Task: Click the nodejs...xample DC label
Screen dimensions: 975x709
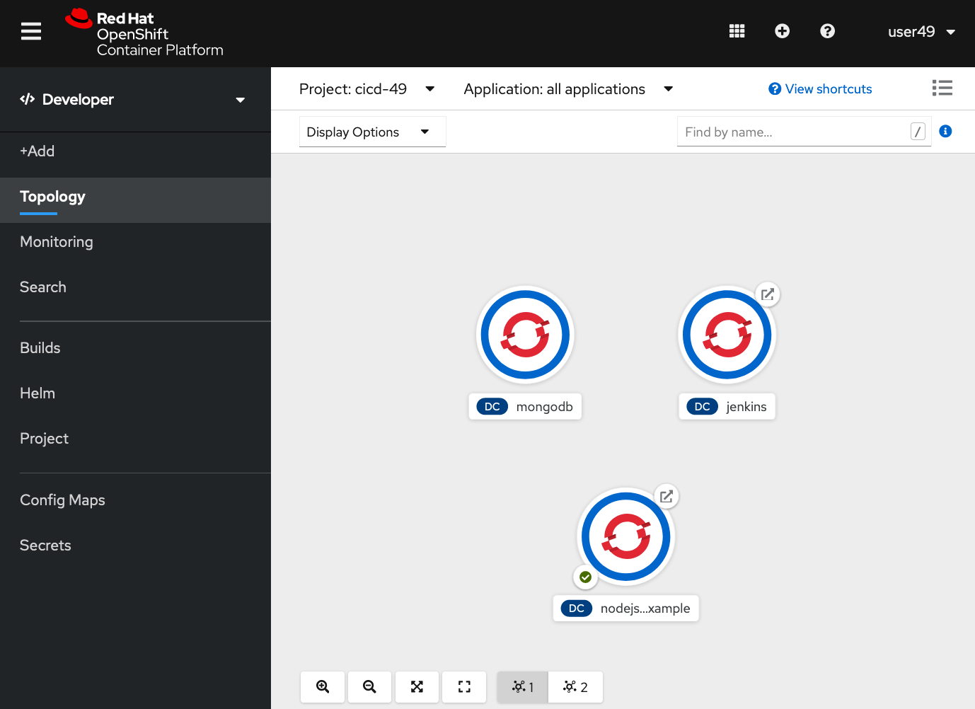Action: (x=625, y=609)
